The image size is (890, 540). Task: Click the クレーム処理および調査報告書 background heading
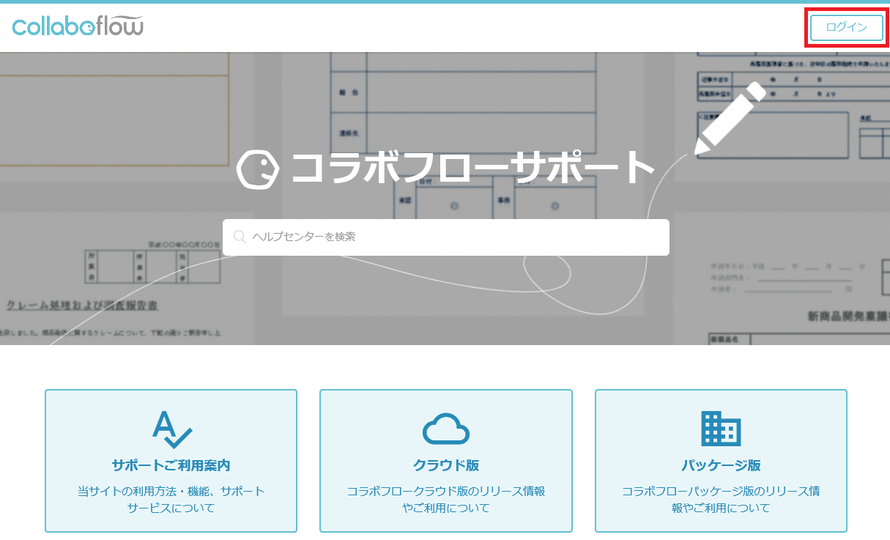(82, 306)
